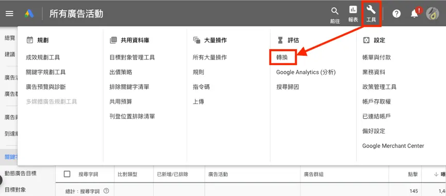Click the 共用資料庫 grid icon

click(113, 40)
